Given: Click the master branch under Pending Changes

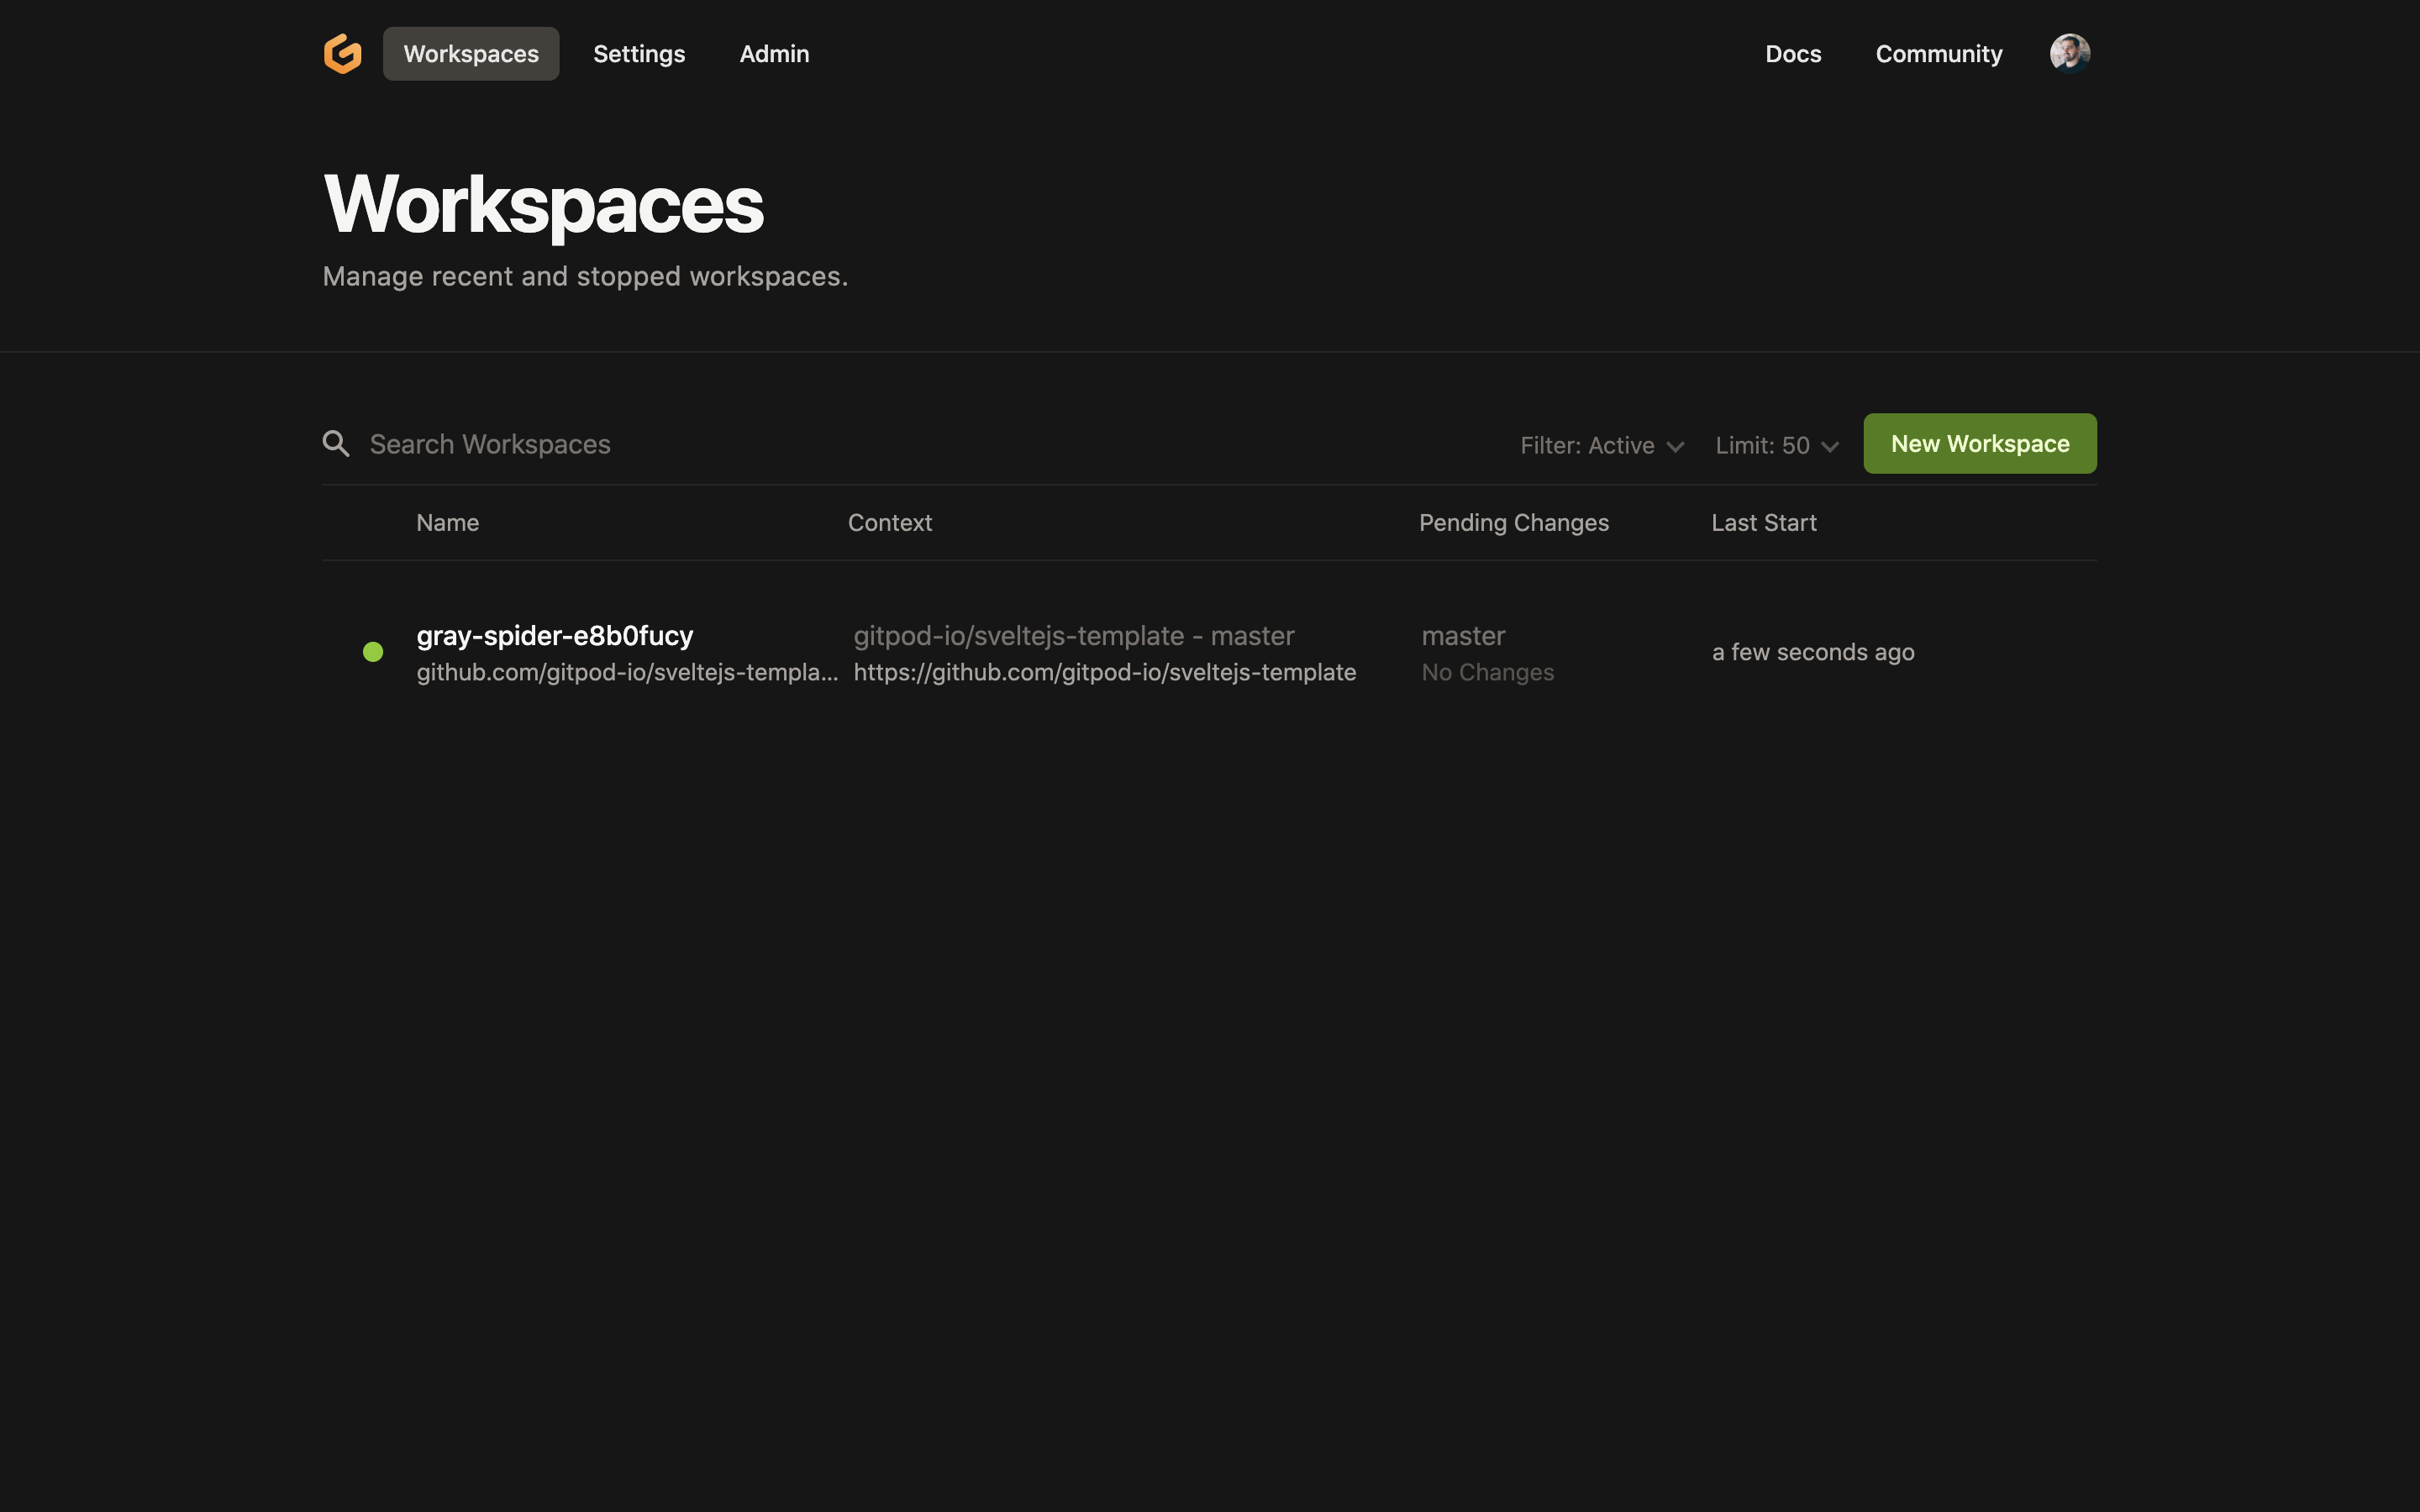Looking at the screenshot, I should [x=1463, y=636].
